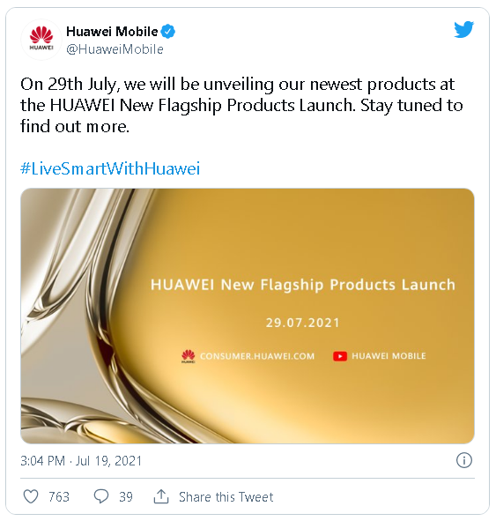
Task: Open the Huawei Mobile display name
Action: [x=112, y=32]
